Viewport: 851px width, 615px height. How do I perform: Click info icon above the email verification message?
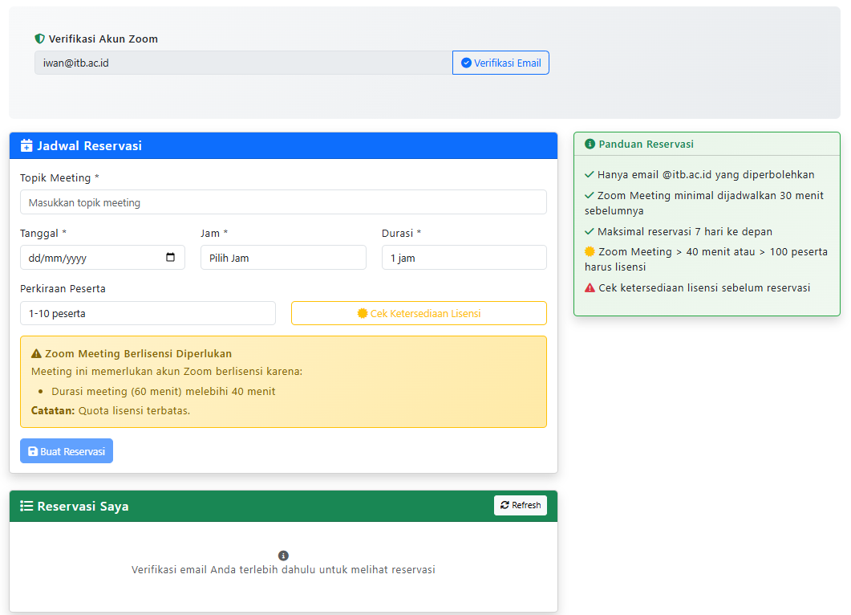click(x=283, y=556)
